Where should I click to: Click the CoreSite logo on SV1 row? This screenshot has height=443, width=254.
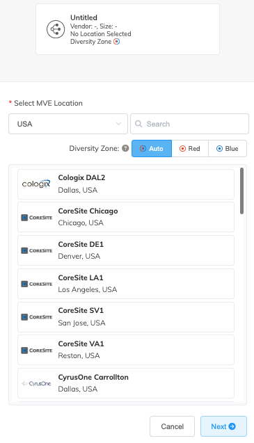click(x=37, y=317)
